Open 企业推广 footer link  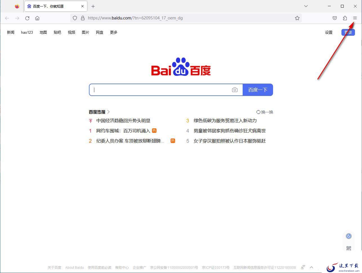140,267
